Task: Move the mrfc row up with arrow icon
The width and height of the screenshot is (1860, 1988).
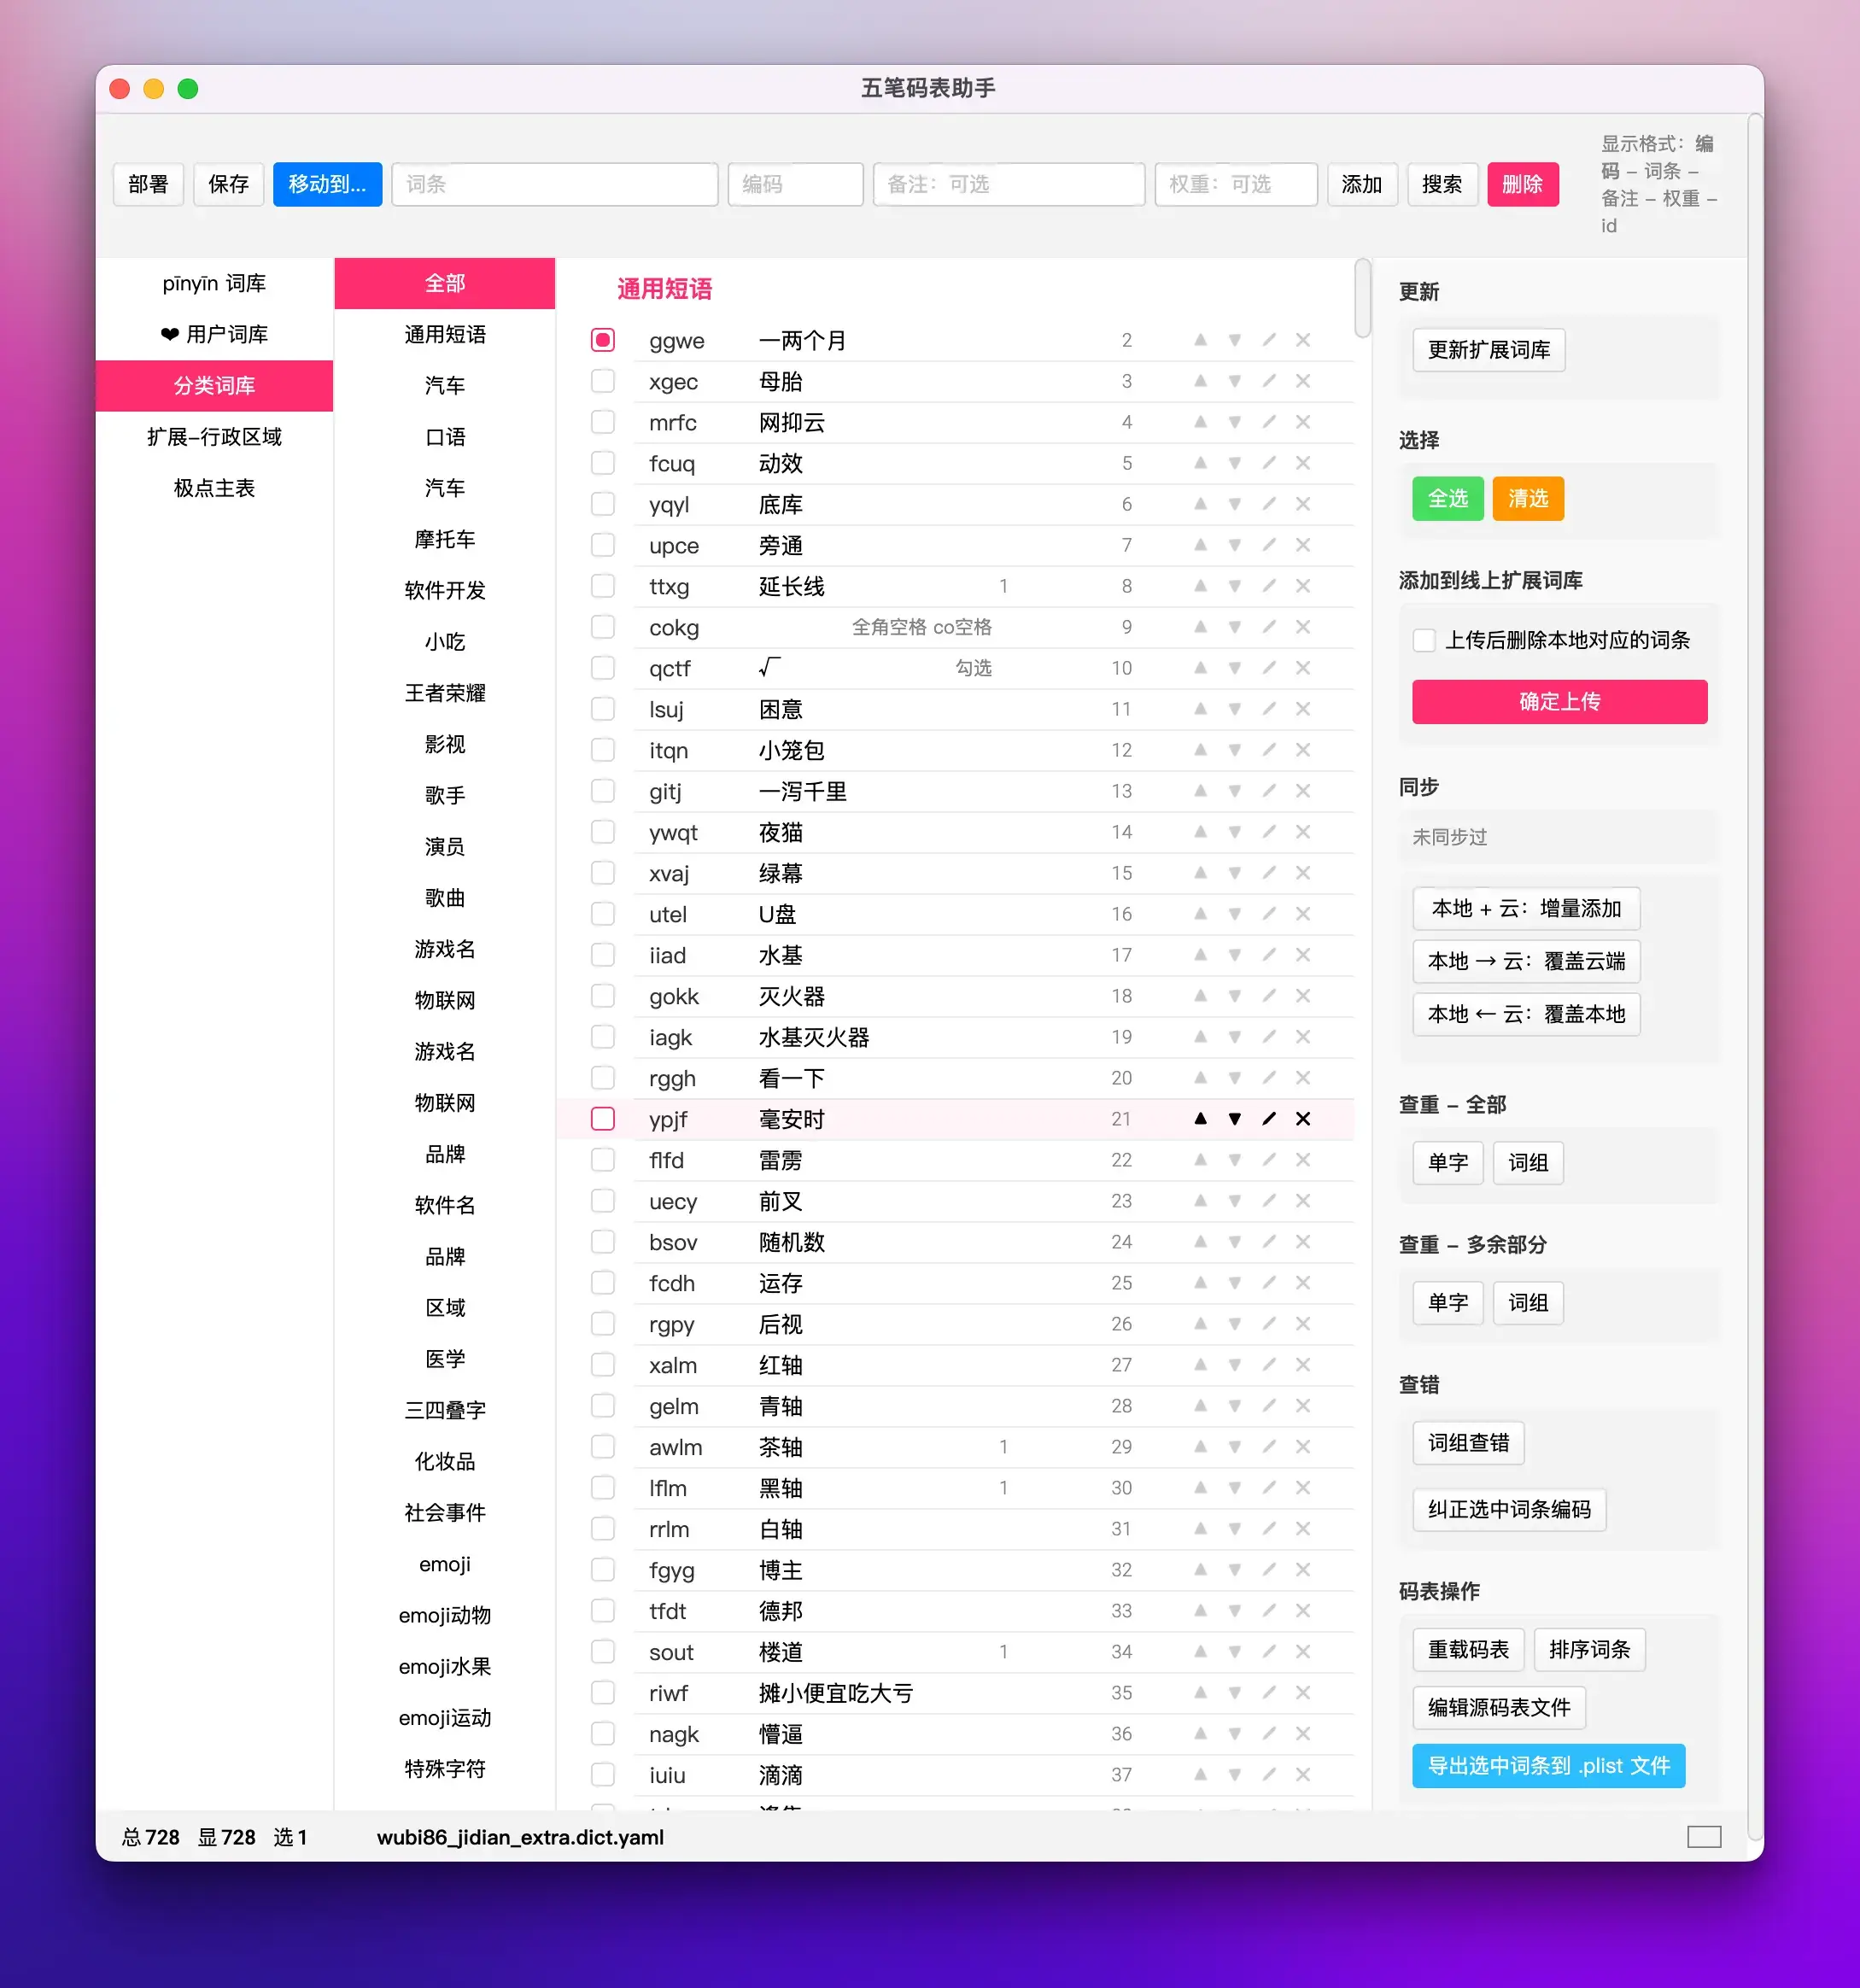Action: click(1200, 422)
